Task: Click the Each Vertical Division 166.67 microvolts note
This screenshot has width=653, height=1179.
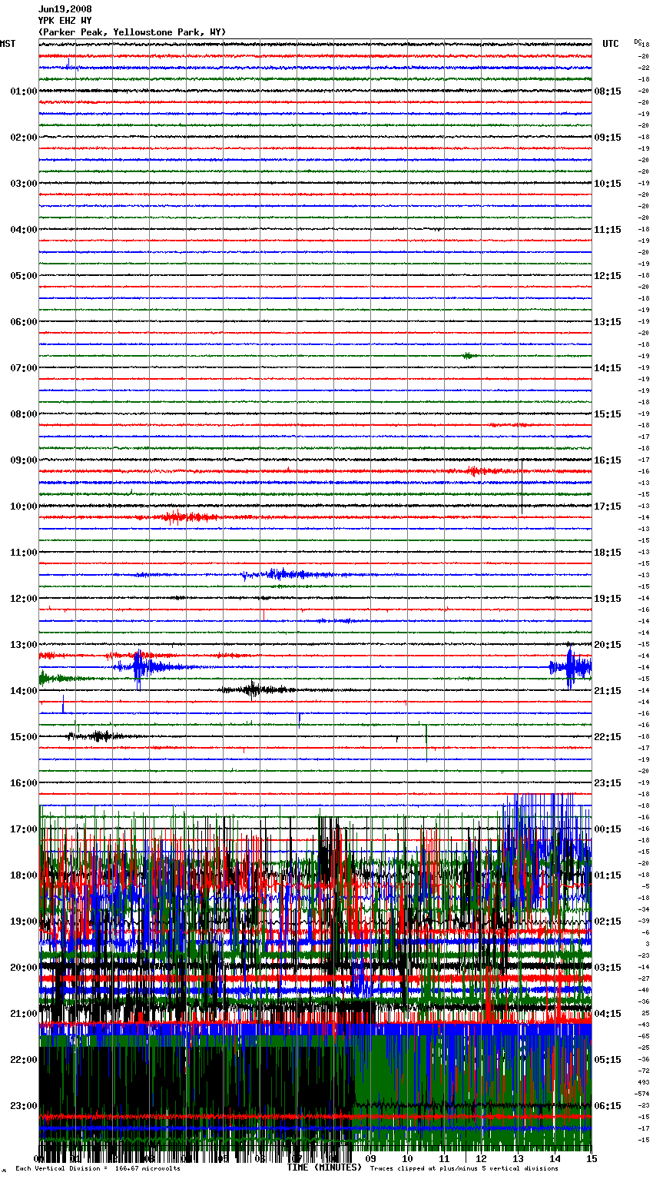Action: pos(98,1169)
